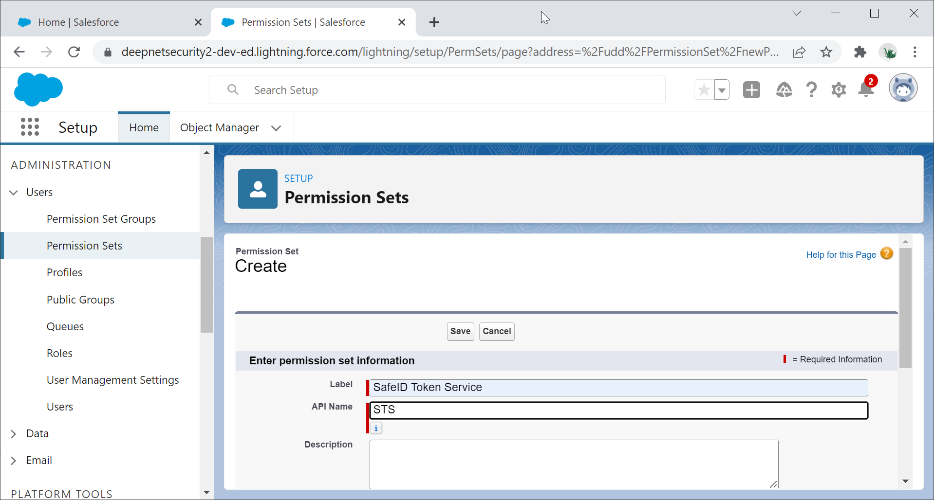Click the Description text area
The height and width of the screenshot is (500, 934).
coord(573,464)
